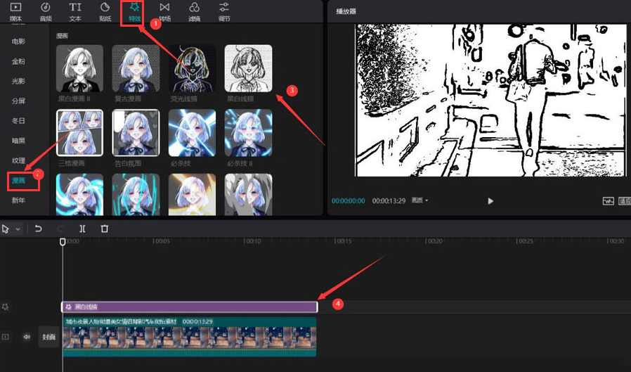
Task: Open the 媒体 (Media) tab
Action: 15,11
